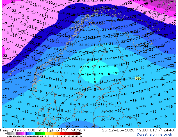Click the dark maroon right arrow end of the scale

[81, 134]
